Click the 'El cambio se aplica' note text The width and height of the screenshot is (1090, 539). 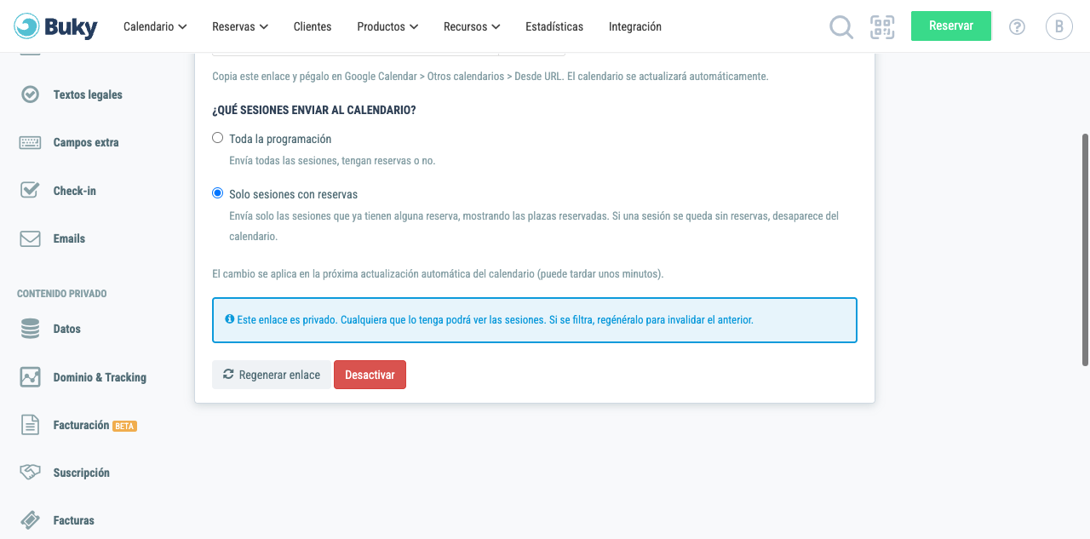[438, 274]
